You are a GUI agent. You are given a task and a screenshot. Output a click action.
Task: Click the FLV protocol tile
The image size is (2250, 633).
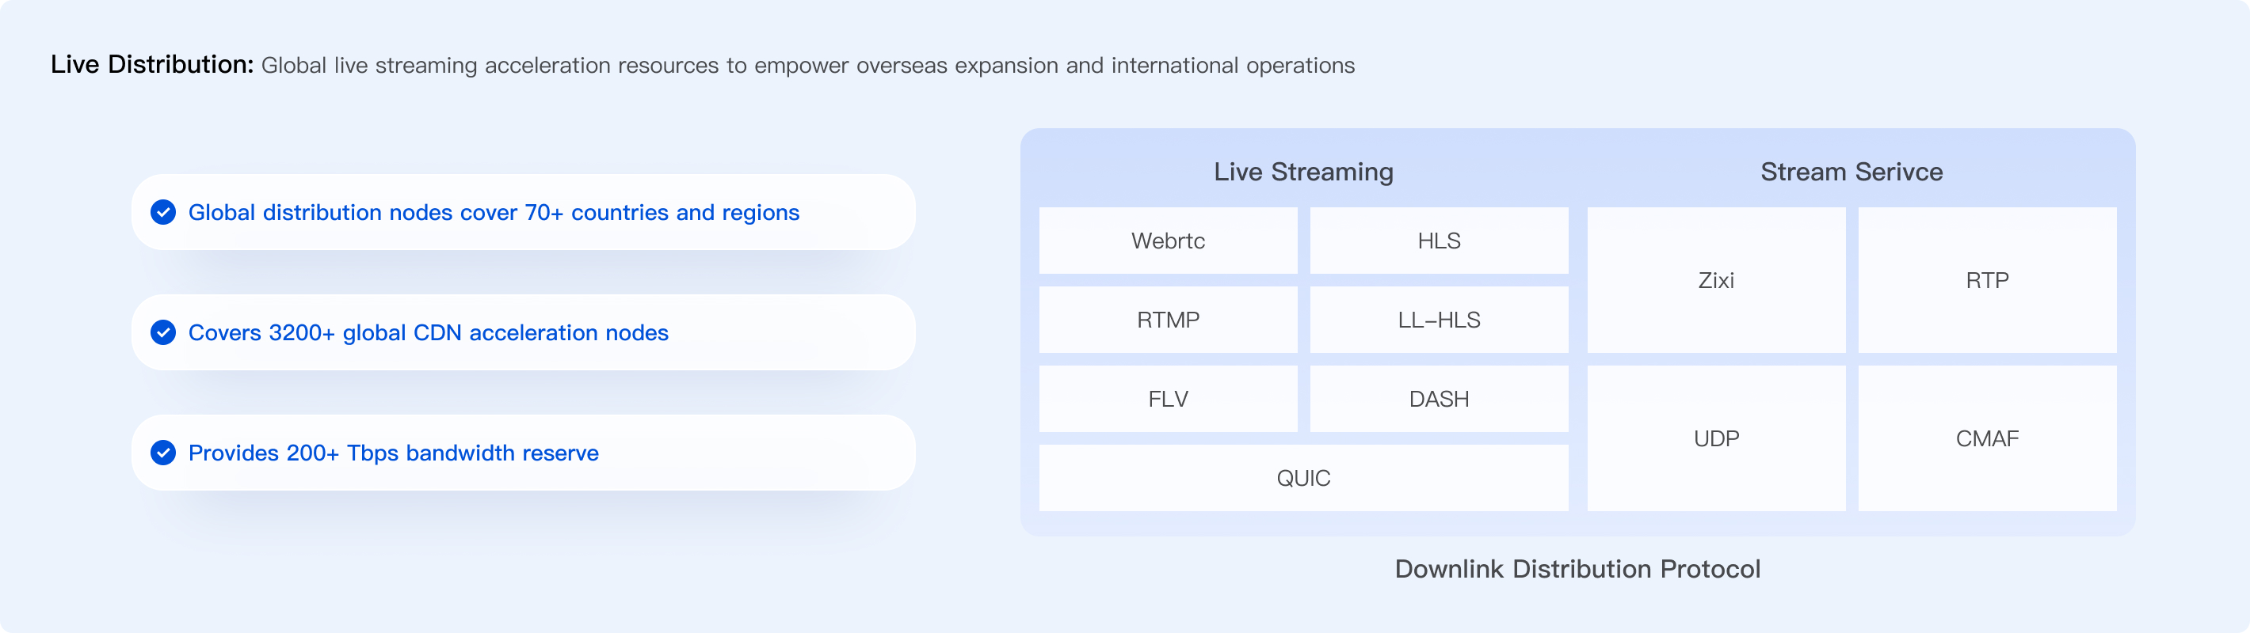pyautogui.click(x=1168, y=400)
